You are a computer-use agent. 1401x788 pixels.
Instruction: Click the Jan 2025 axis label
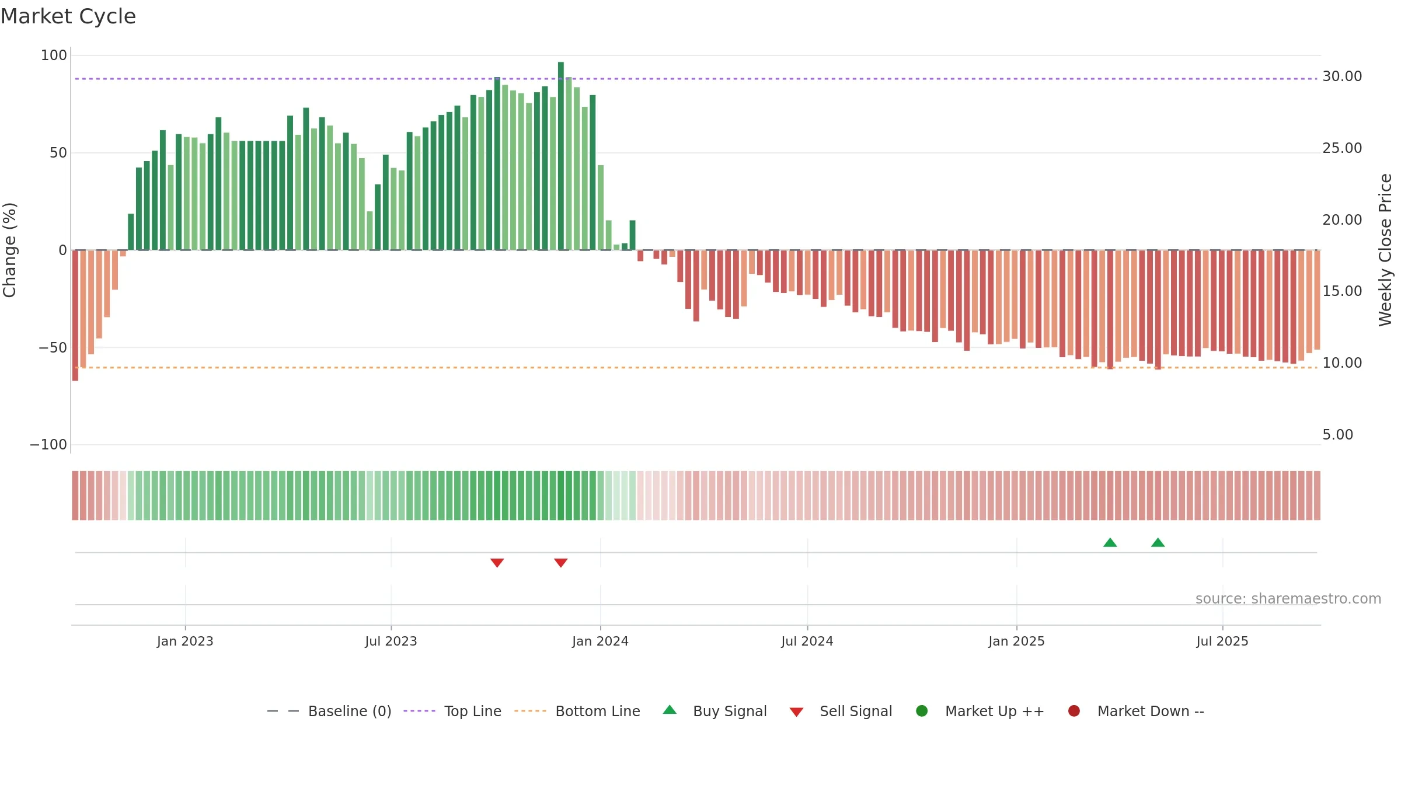point(1017,641)
